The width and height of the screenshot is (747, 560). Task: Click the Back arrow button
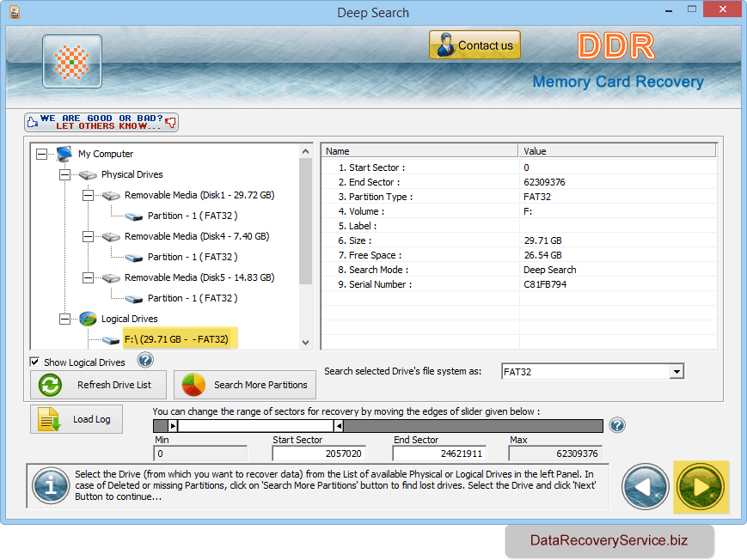pos(645,487)
